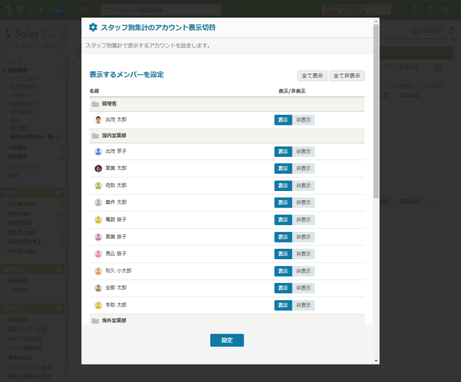The image size is (461, 382).
Task: Open 個別登録 in the sidebar
Action: [x=18, y=281]
